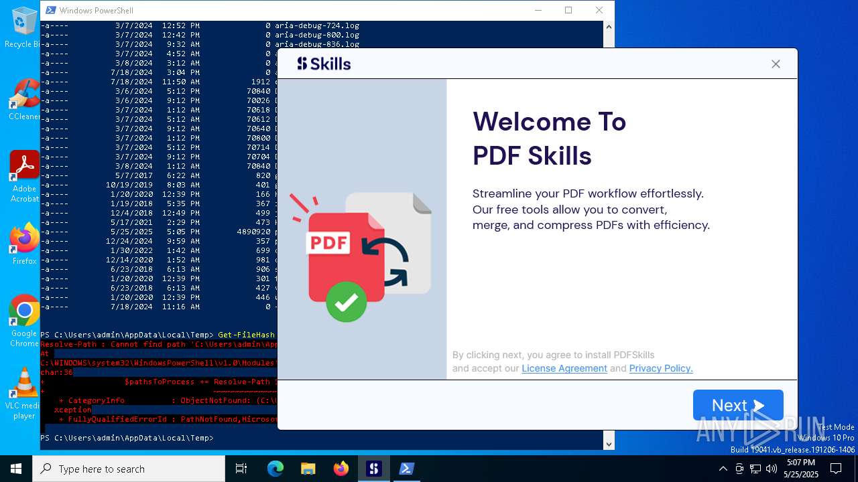Screen dimensions: 858x482
Task: Close the Windows PowerShell window
Action: coord(599,10)
